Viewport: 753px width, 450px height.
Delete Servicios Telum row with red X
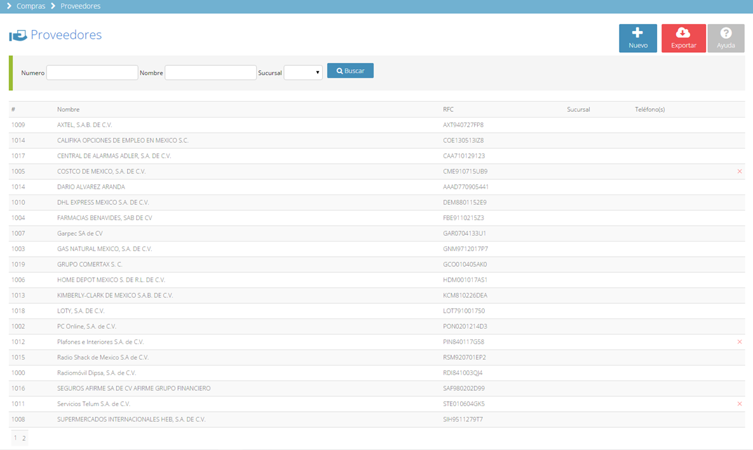[x=740, y=404]
